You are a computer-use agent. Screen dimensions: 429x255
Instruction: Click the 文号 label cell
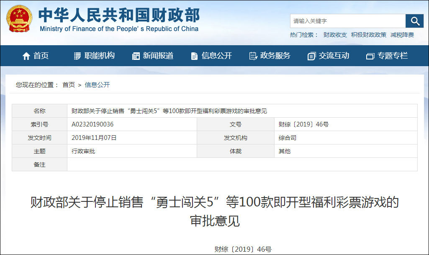[236, 124]
